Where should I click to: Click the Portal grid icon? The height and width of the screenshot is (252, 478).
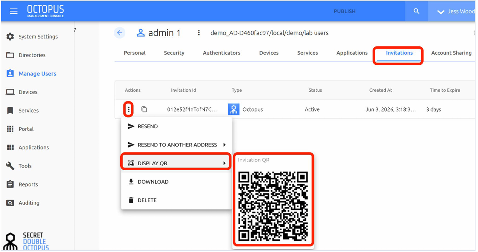(x=10, y=129)
